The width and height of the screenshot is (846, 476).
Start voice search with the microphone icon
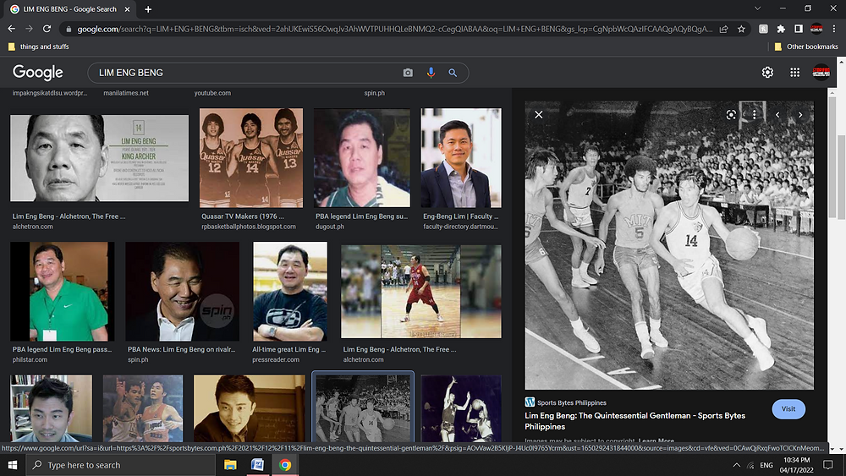(x=431, y=73)
